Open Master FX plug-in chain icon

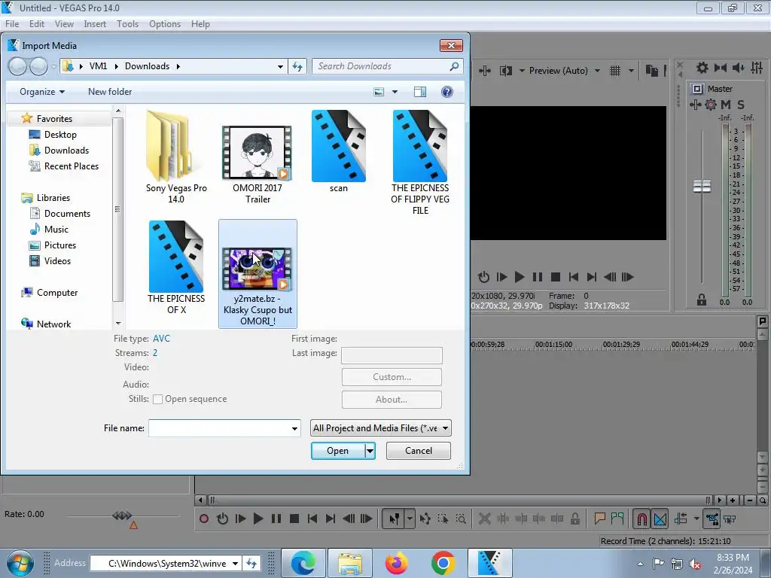[x=695, y=104]
